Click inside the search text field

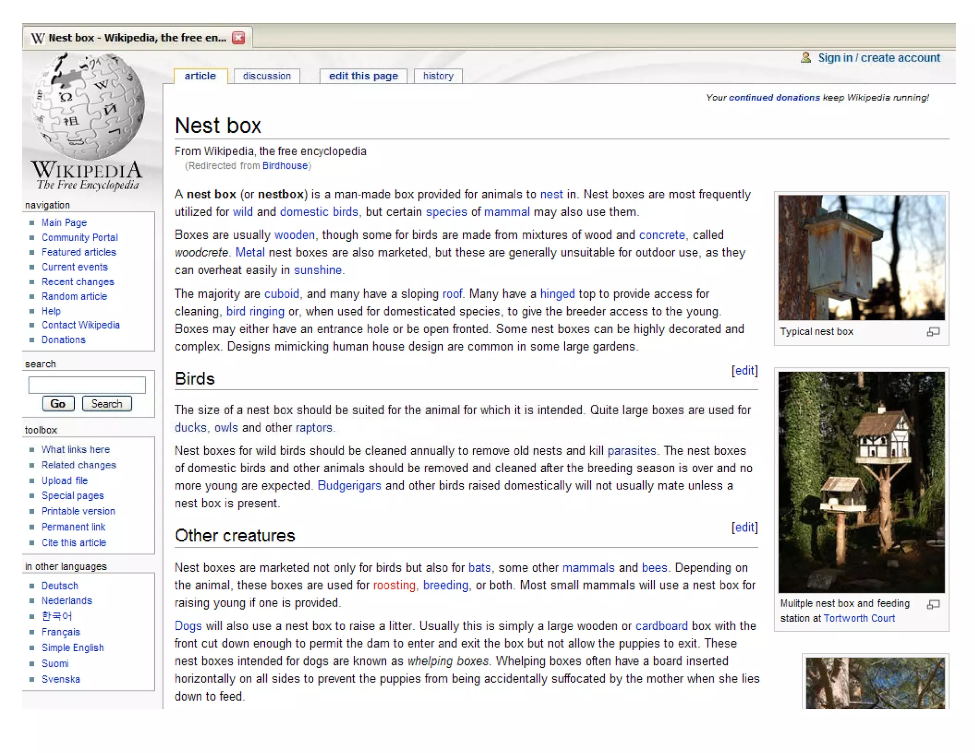coord(87,385)
